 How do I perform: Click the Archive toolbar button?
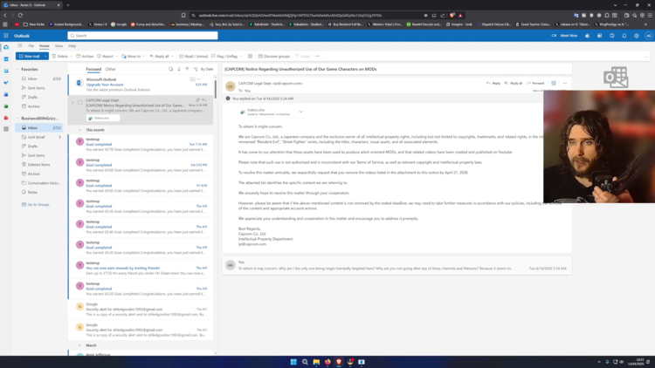coord(85,56)
